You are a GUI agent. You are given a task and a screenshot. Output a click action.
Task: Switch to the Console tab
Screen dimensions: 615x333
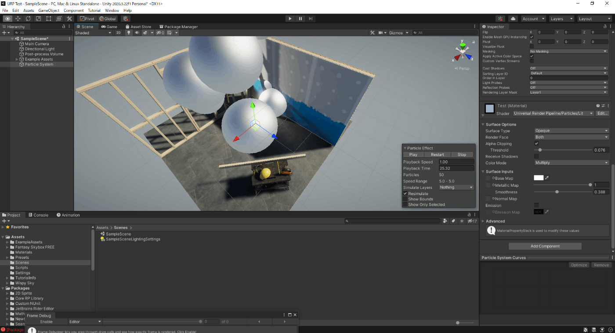click(38, 215)
